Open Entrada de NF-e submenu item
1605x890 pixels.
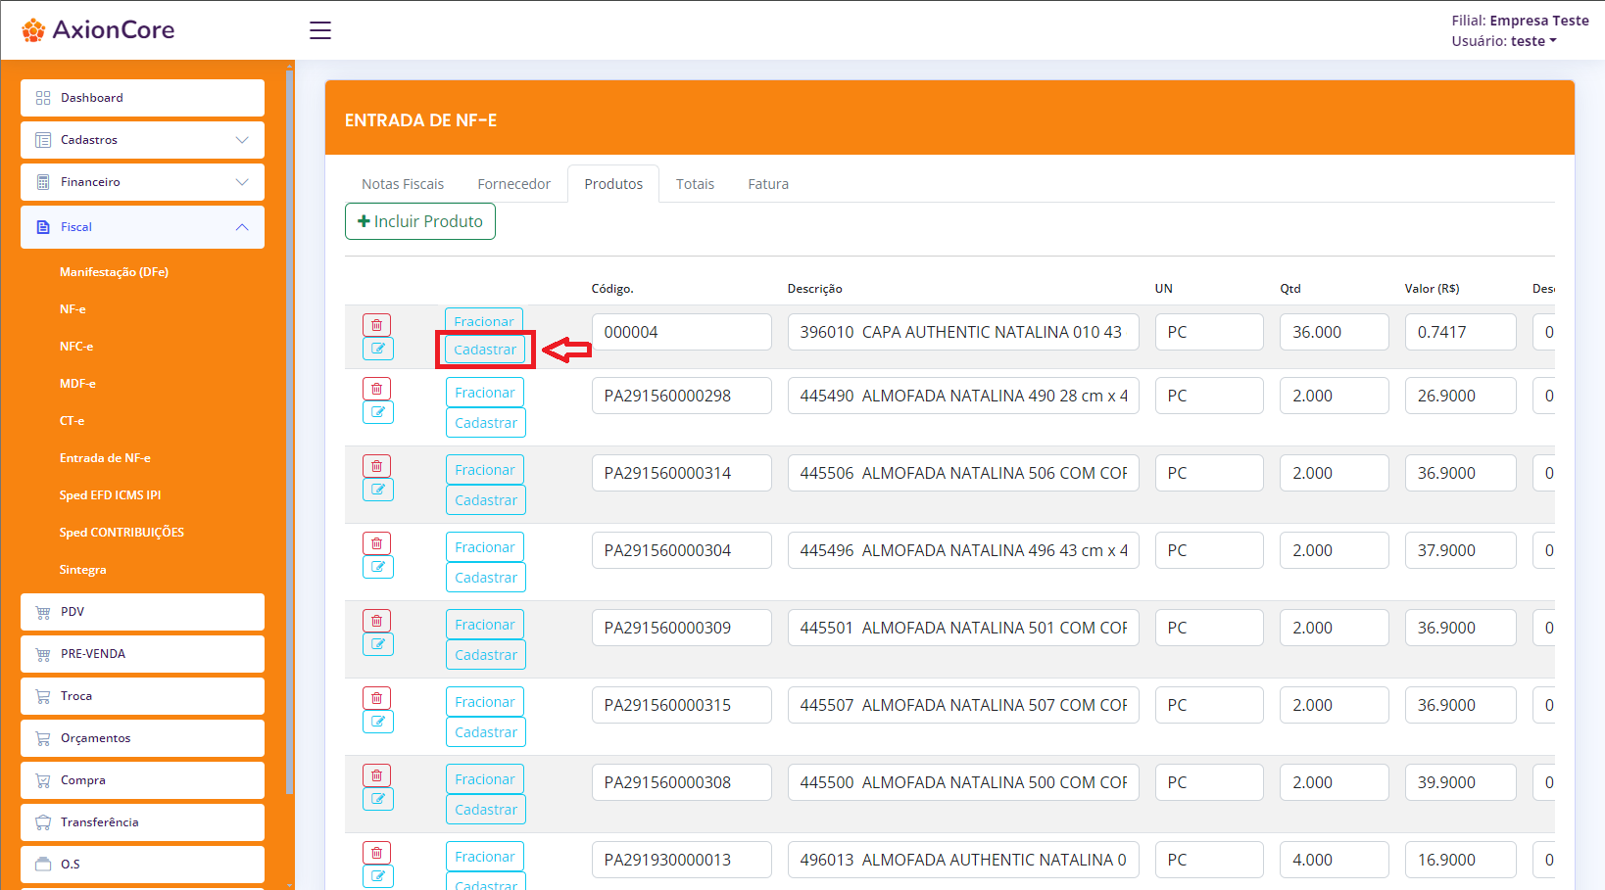tap(105, 458)
